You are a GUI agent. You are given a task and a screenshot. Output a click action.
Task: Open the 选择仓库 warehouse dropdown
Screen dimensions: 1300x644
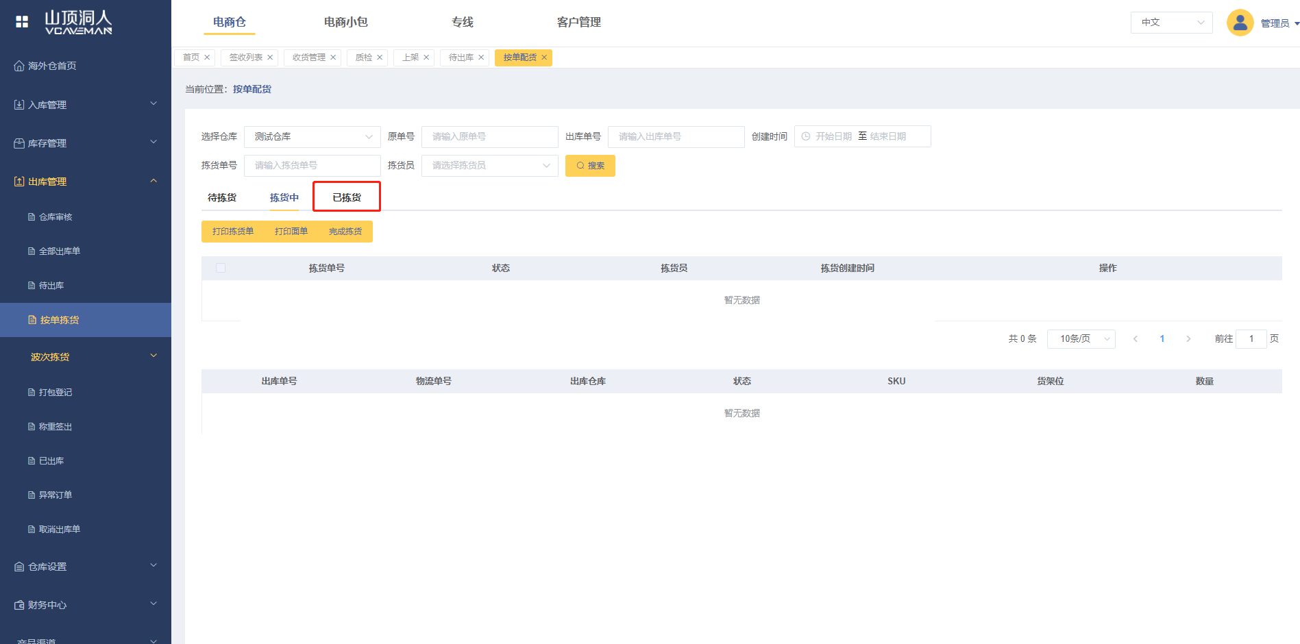[x=312, y=137]
